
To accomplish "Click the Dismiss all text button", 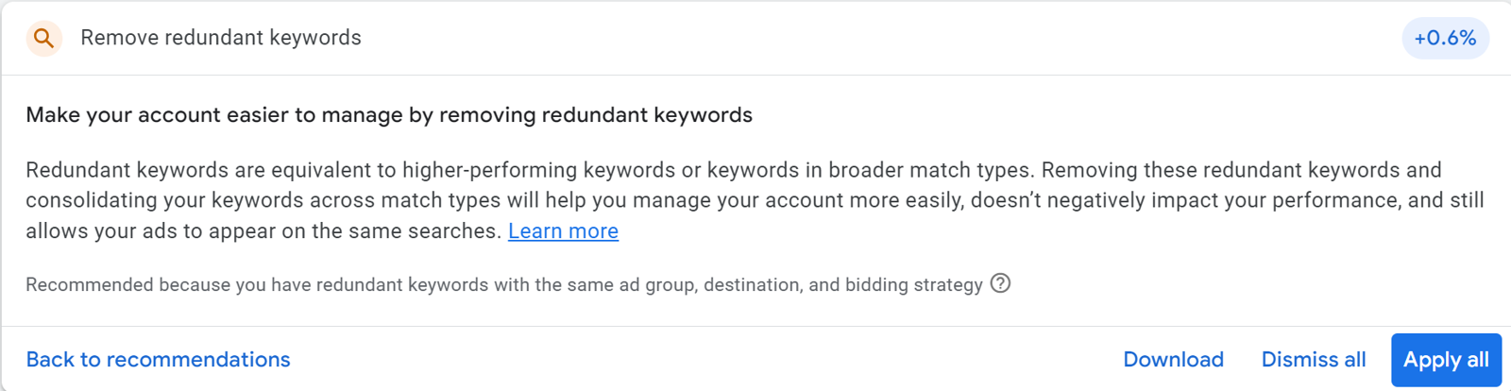I will (1313, 360).
